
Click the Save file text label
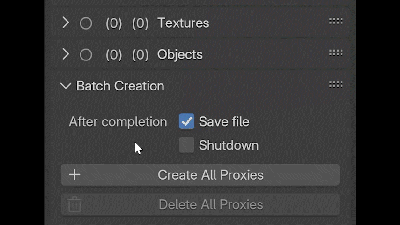[224, 122]
